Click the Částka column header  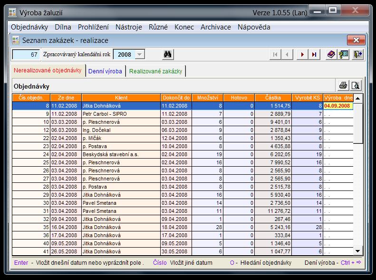274,98
